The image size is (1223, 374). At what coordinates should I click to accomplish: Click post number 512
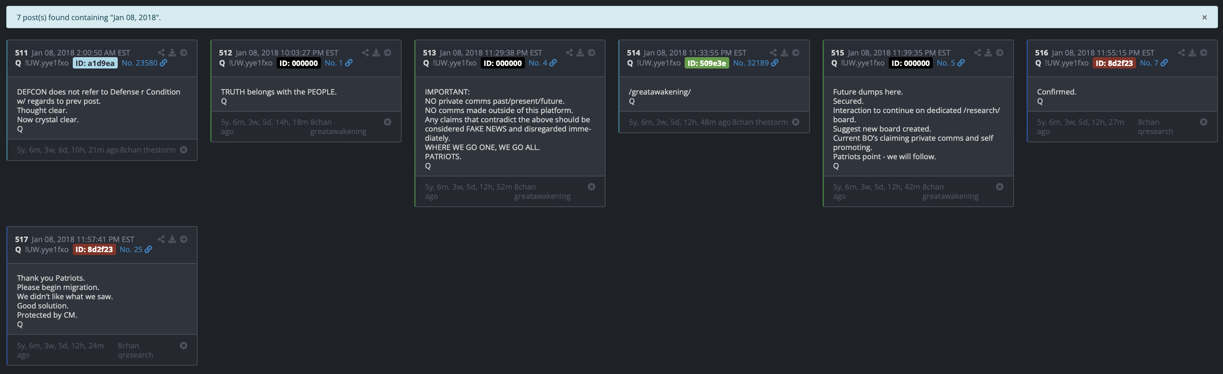225,53
